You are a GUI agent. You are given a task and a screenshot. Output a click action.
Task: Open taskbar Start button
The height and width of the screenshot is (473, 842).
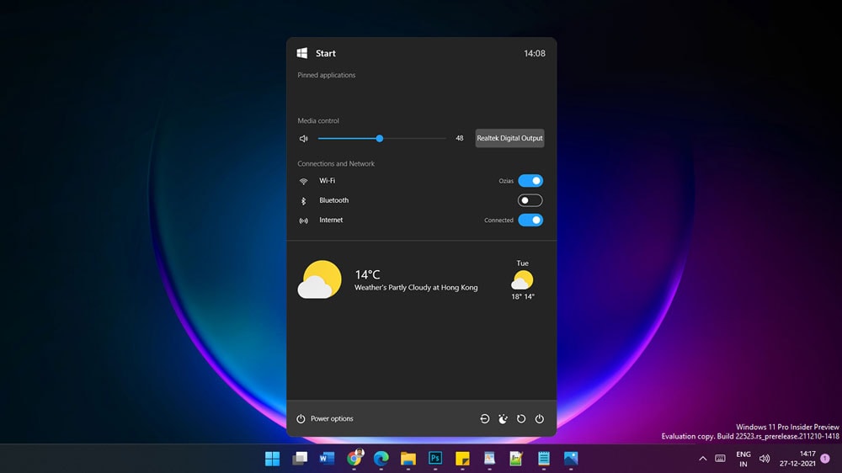click(272, 459)
